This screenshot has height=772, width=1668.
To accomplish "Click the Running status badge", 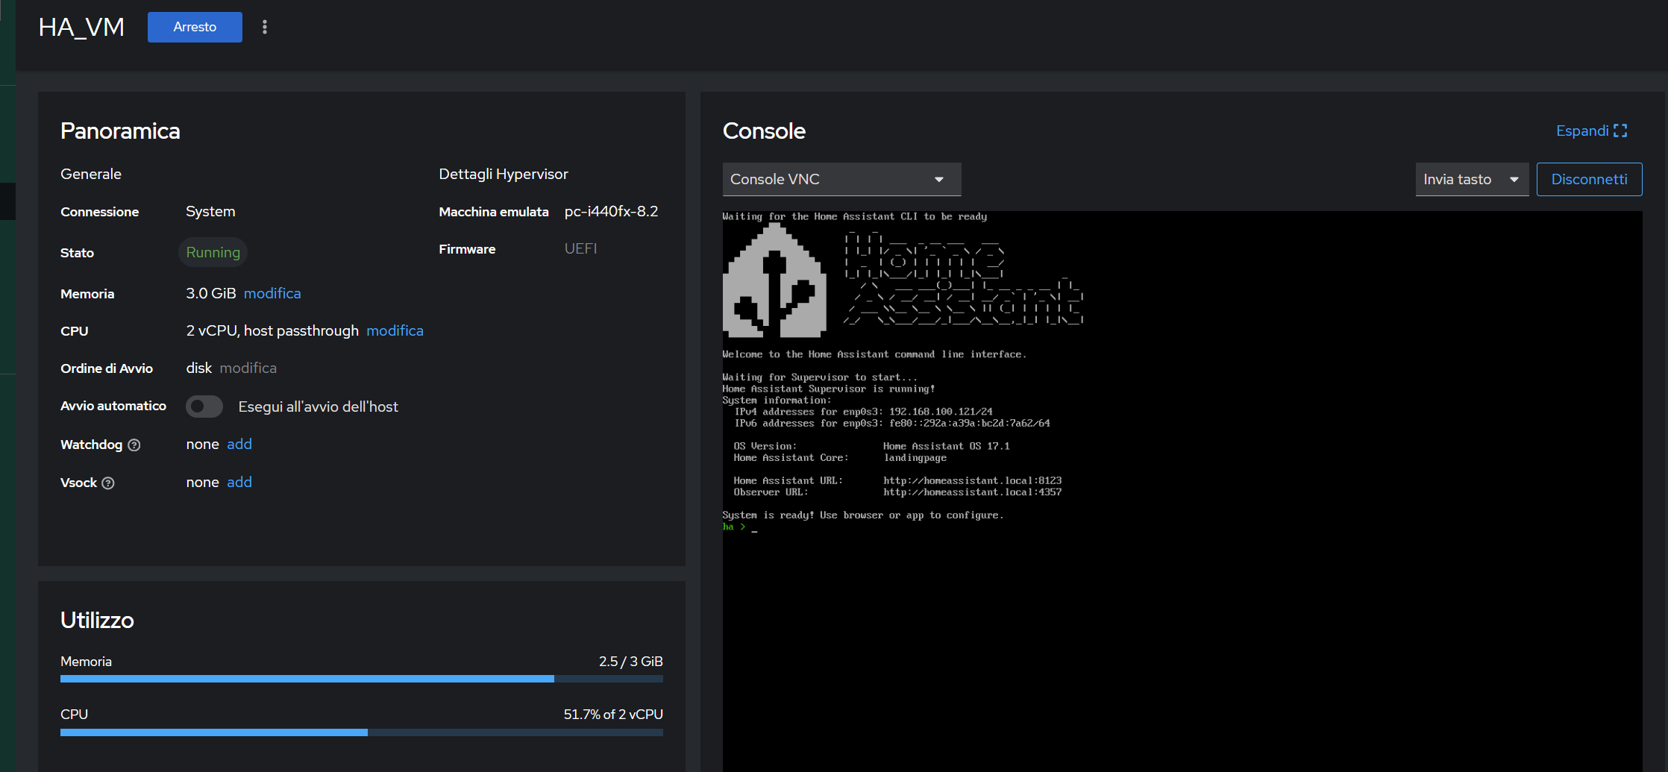I will 213,253.
